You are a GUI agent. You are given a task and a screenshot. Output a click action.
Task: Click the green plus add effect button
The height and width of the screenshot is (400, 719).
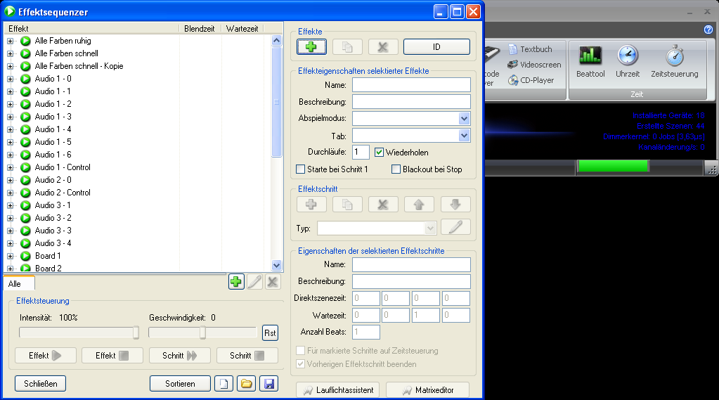pos(311,47)
